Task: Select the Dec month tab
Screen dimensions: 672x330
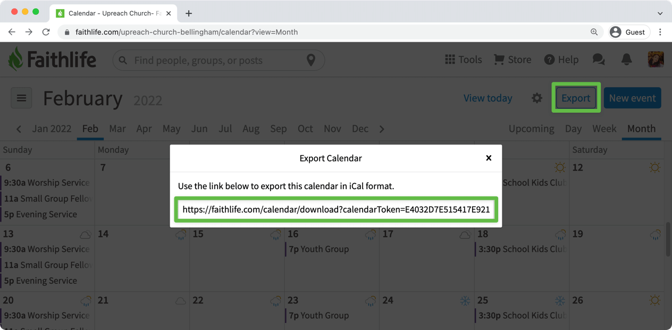Action: tap(360, 129)
